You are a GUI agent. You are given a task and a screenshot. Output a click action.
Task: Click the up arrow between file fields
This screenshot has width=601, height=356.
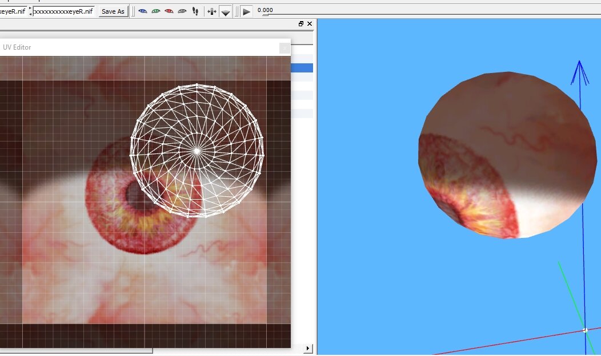pos(30,9)
